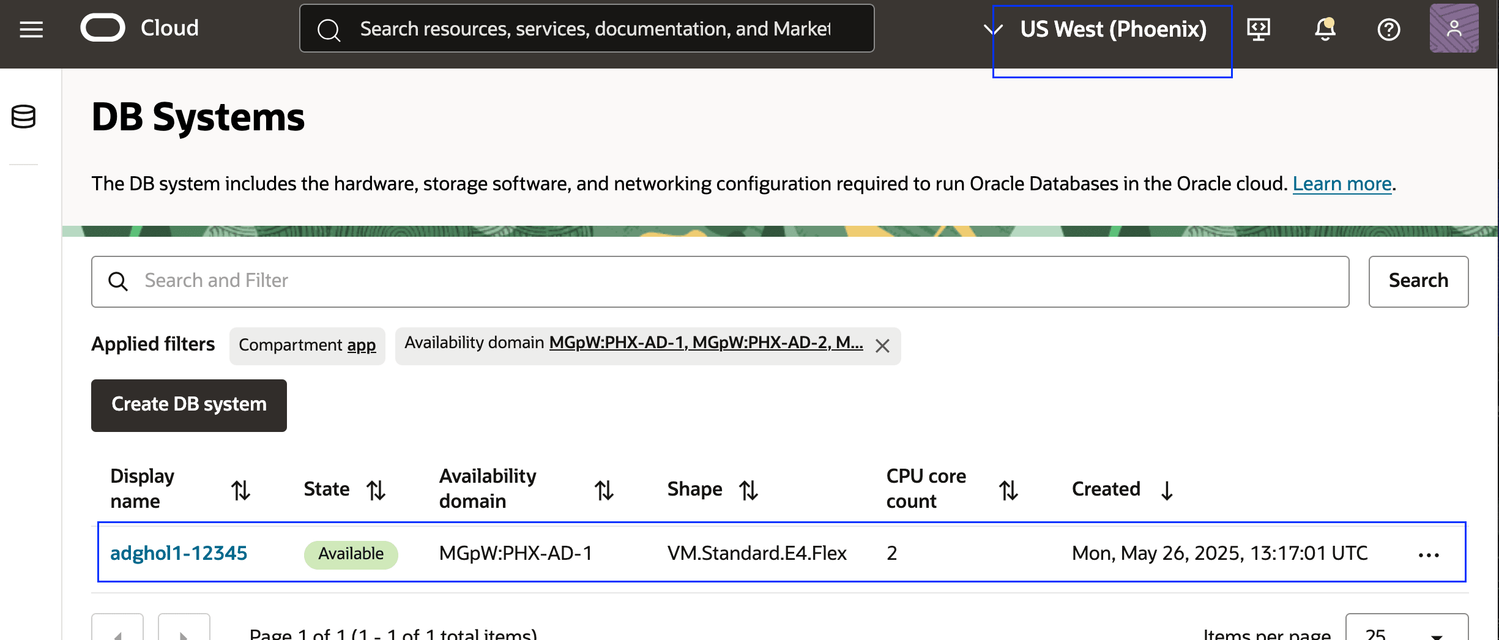Click the CPU core count value 2
Image resolution: width=1499 pixels, height=640 pixels.
892,553
